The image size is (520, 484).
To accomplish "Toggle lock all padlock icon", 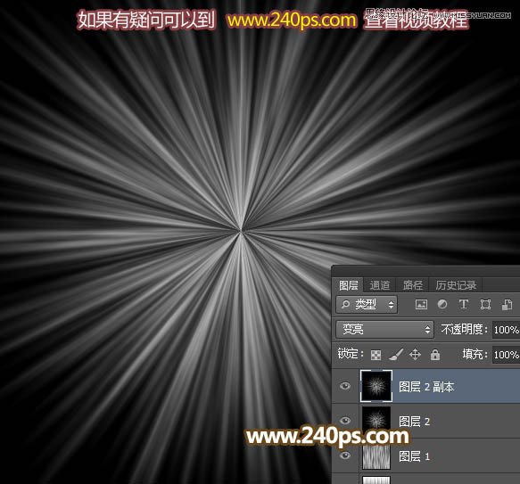I will point(434,355).
